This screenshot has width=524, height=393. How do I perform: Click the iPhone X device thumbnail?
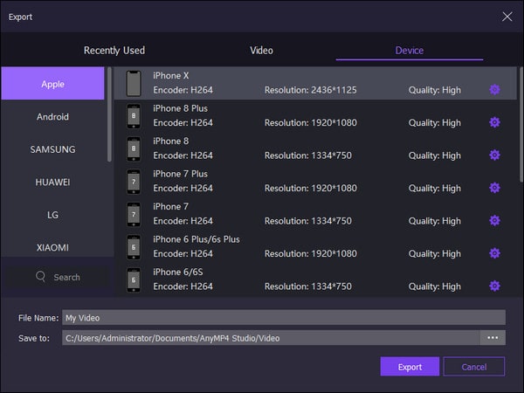[134, 84]
